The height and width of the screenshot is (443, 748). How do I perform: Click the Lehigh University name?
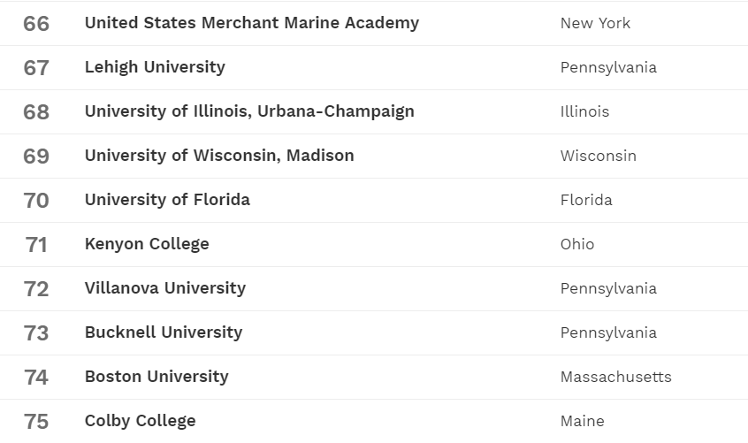155,67
